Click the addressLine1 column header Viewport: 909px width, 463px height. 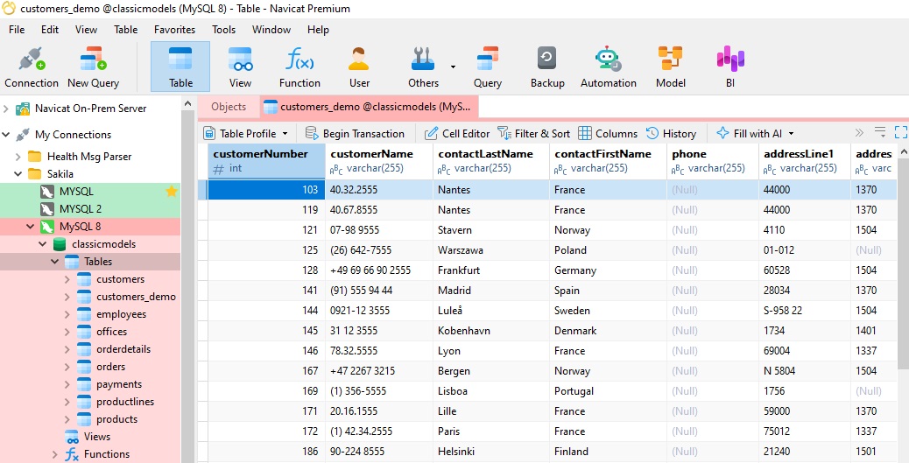(805, 160)
